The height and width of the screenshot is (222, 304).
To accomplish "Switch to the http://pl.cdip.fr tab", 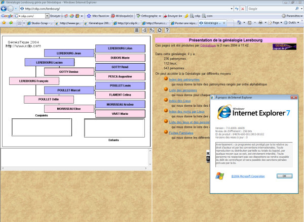I will click(126, 23).
